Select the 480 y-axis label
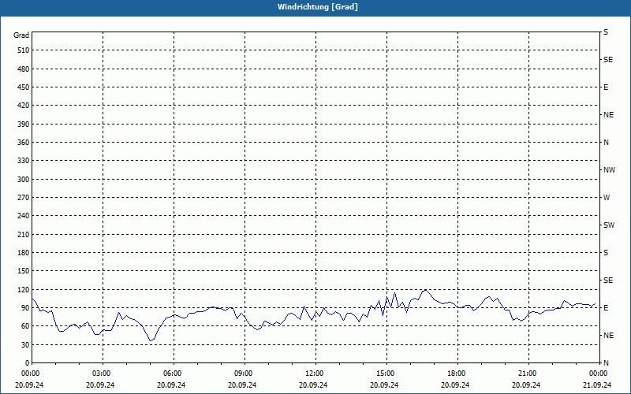 [23, 69]
